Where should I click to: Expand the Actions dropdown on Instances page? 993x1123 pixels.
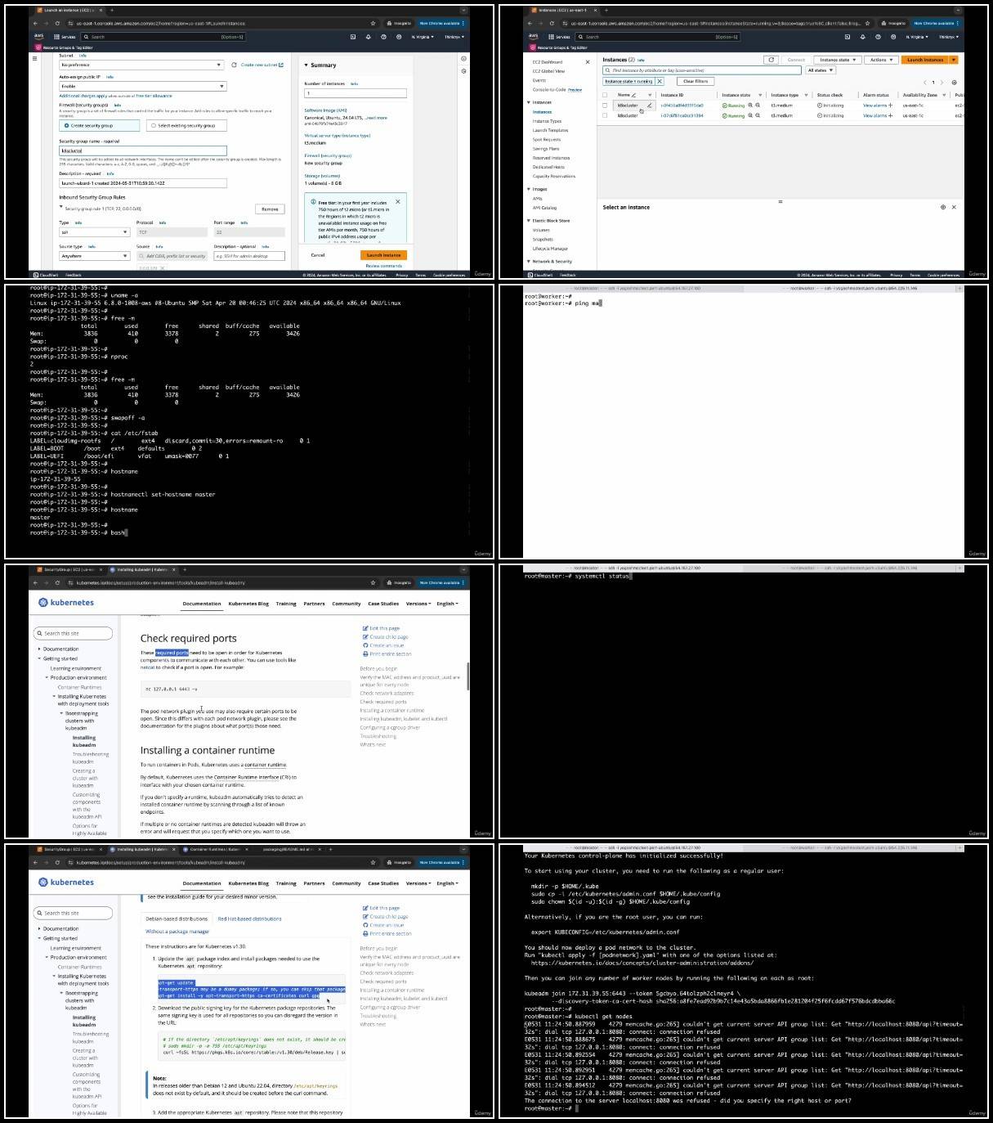881,60
